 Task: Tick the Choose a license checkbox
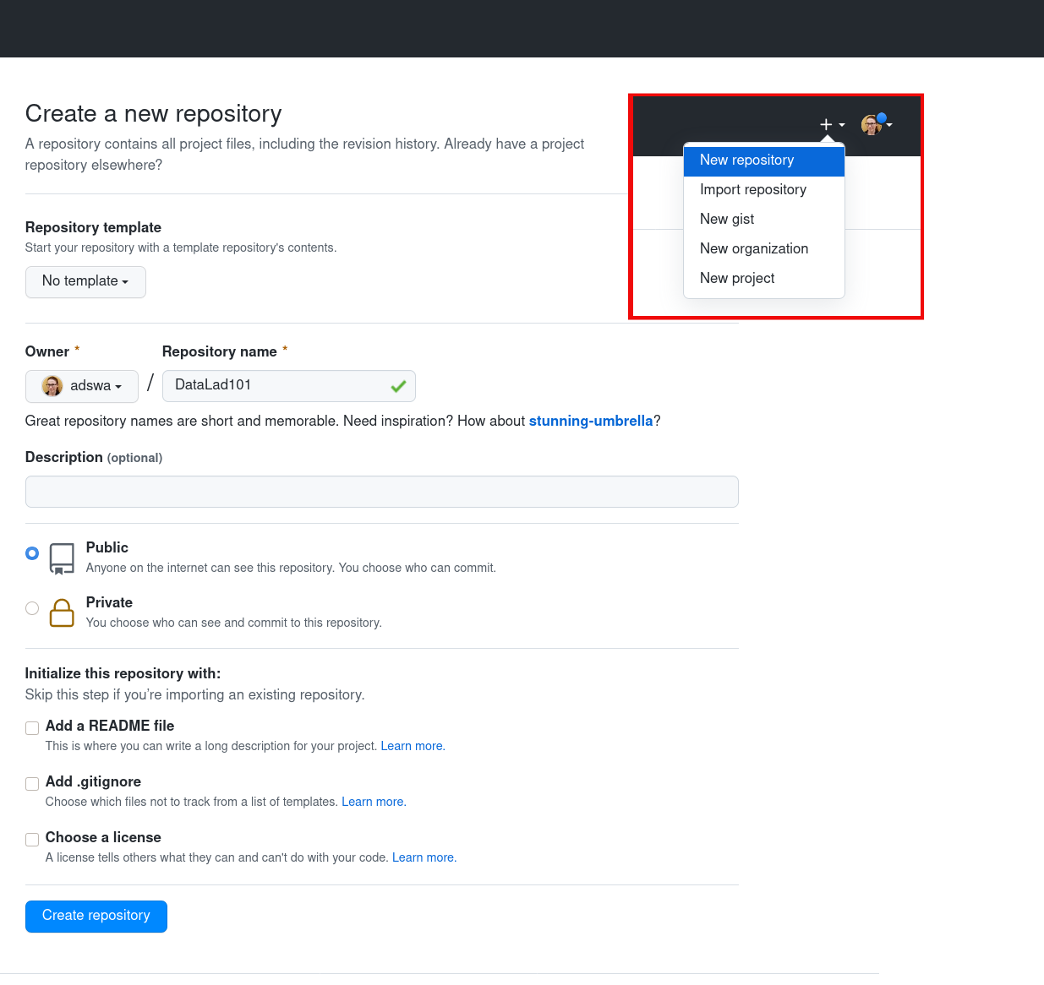(x=32, y=840)
